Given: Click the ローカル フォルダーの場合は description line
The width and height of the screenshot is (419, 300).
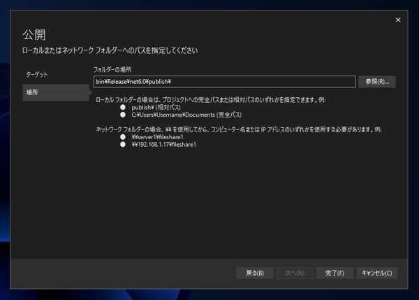Looking at the screenshot, I should click(211, 100).
